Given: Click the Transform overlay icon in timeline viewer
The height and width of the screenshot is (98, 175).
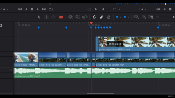Looking at the screenshot, I should tap(115, 9).
